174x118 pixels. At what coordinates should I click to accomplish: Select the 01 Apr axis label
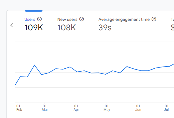pyautogui.click(x=76, y=108)
